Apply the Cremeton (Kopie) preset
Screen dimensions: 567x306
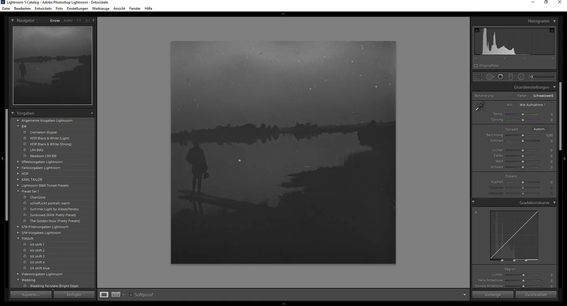pyautogui.click(x=43, y=133)
